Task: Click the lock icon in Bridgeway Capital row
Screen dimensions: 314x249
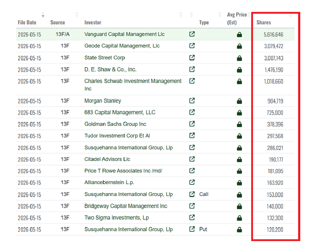Action: 239,206
